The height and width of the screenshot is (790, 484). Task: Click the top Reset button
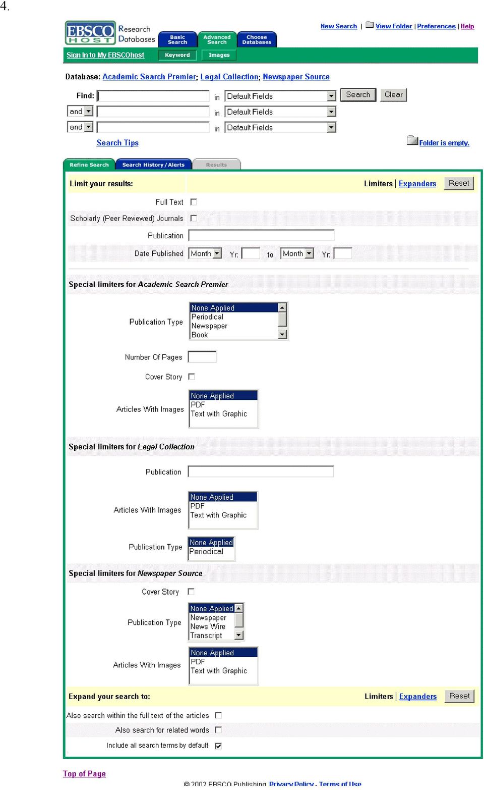pyautogui.click(x=459, y=183)
